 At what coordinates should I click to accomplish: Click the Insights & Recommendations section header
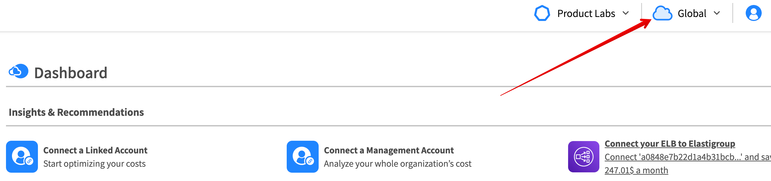click(x=76, y=112)
